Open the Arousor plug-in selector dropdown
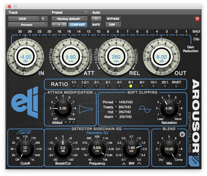Screen dimensions: 207x176 28,25
